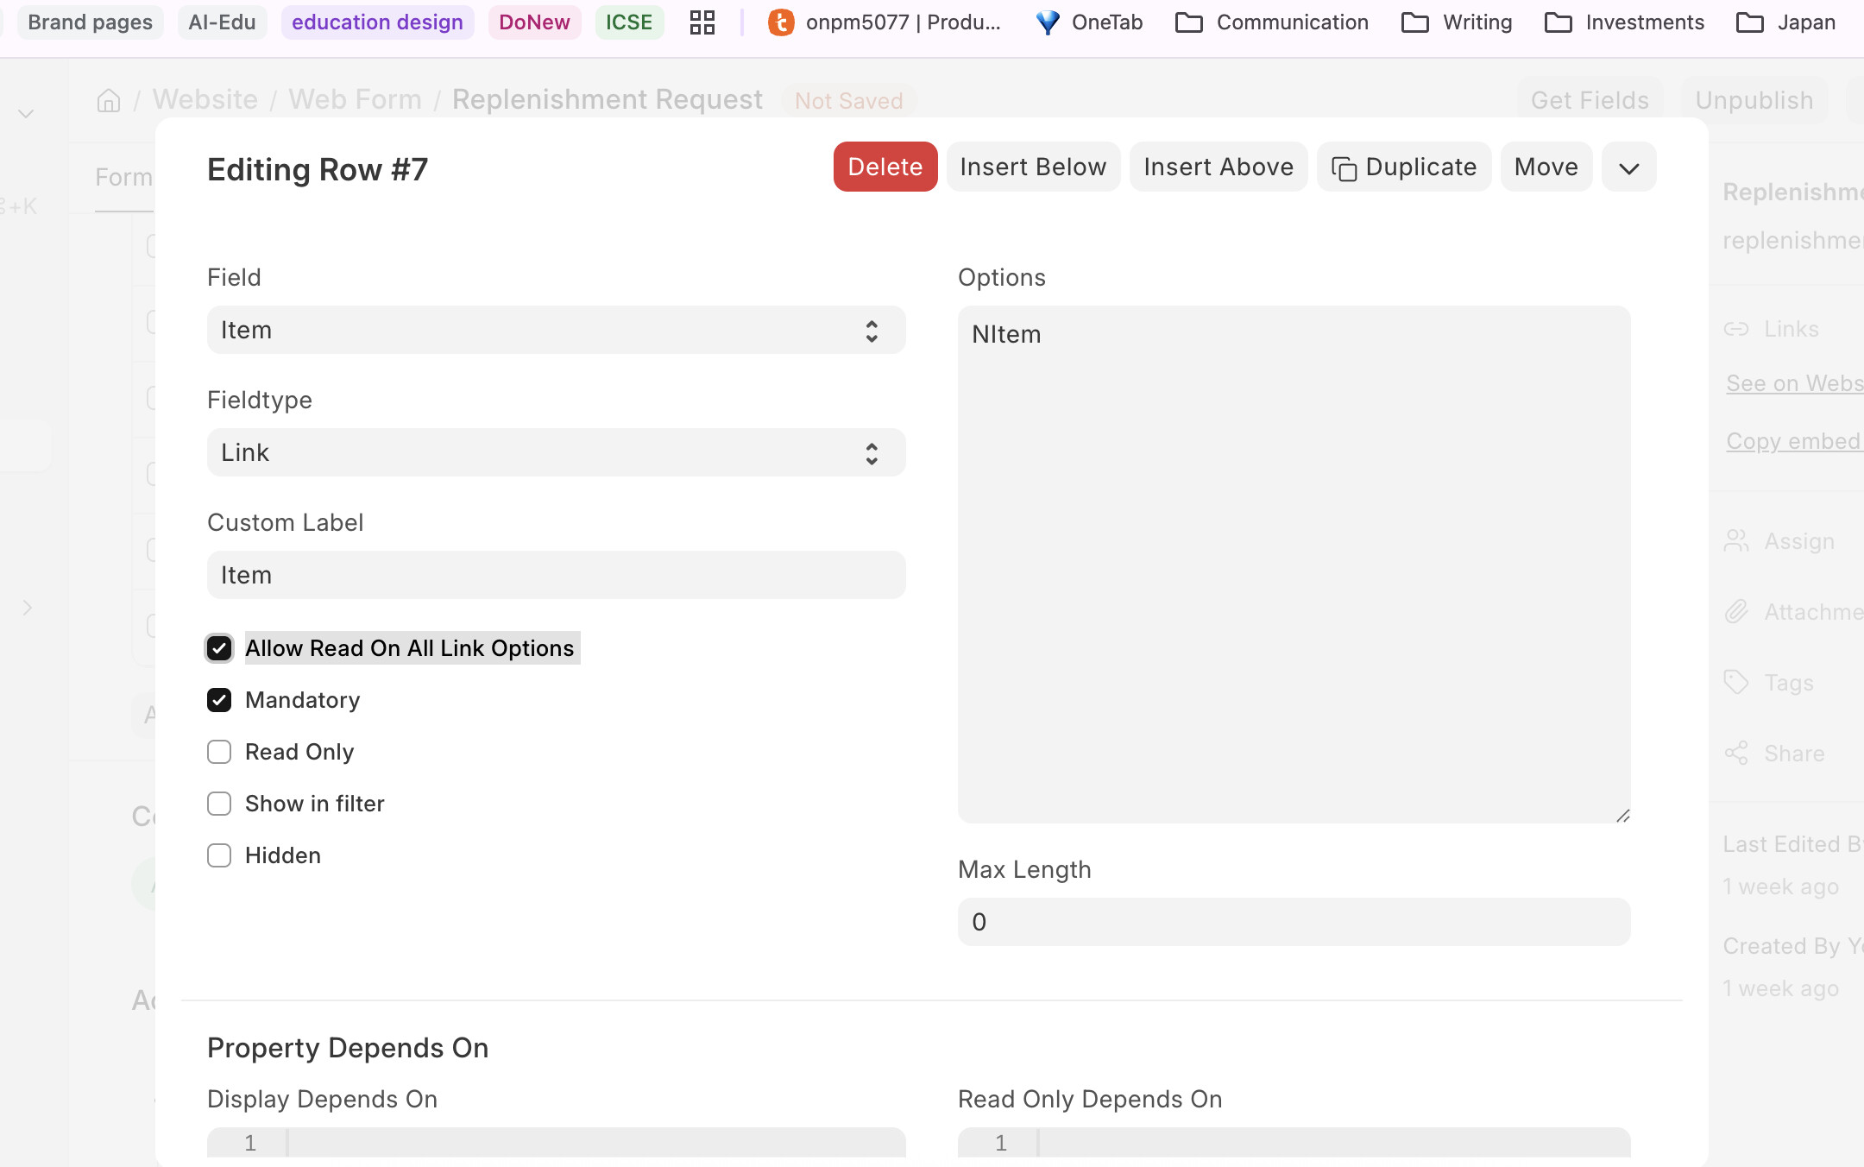Open the onpm5077 bookmark icon
Screen dimensions: 1864x1167
click(781, 22)
